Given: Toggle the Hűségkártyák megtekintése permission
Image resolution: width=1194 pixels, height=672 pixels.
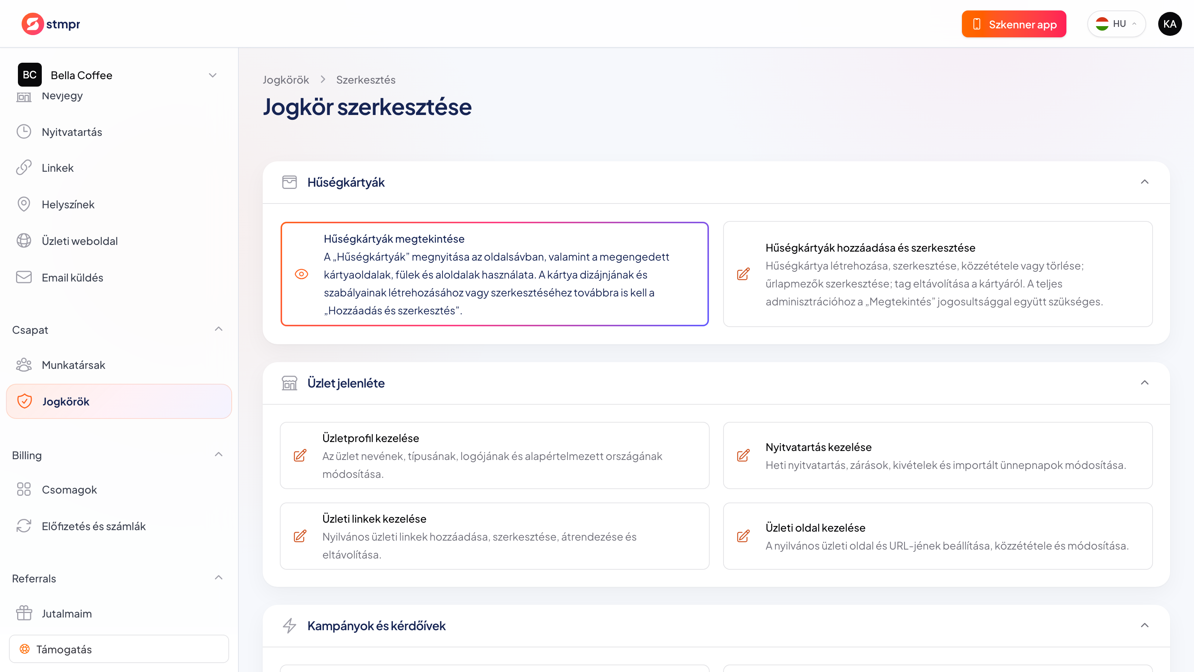Looking at the screenshot, I should [x=494, y=274].
